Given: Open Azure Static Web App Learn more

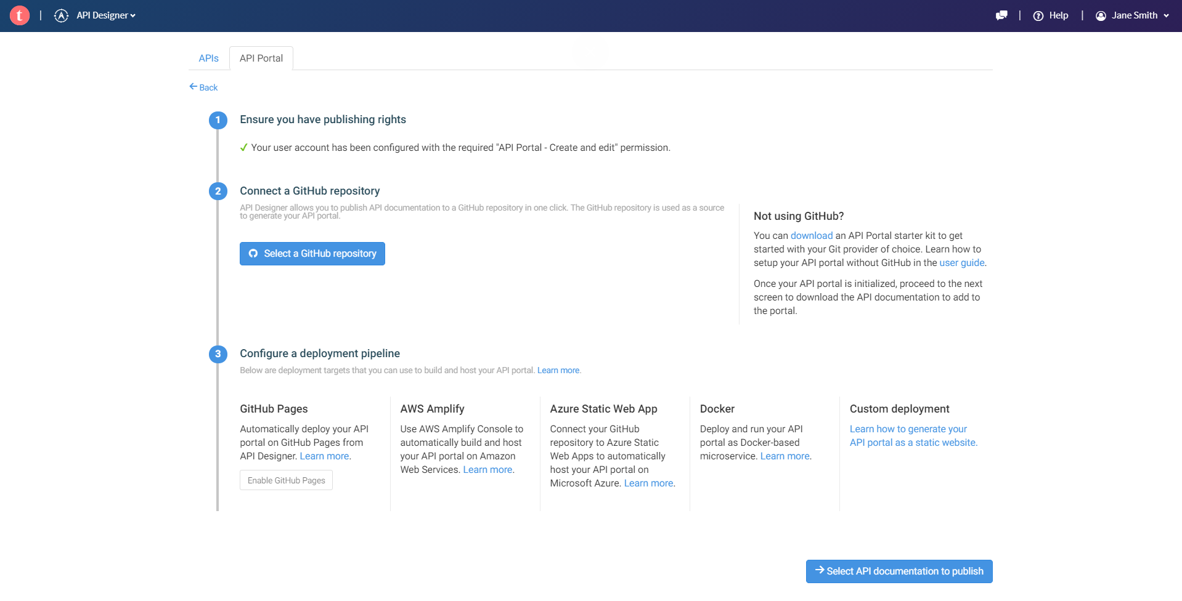Looking at the screenshot, I should [x=648, y=483].
